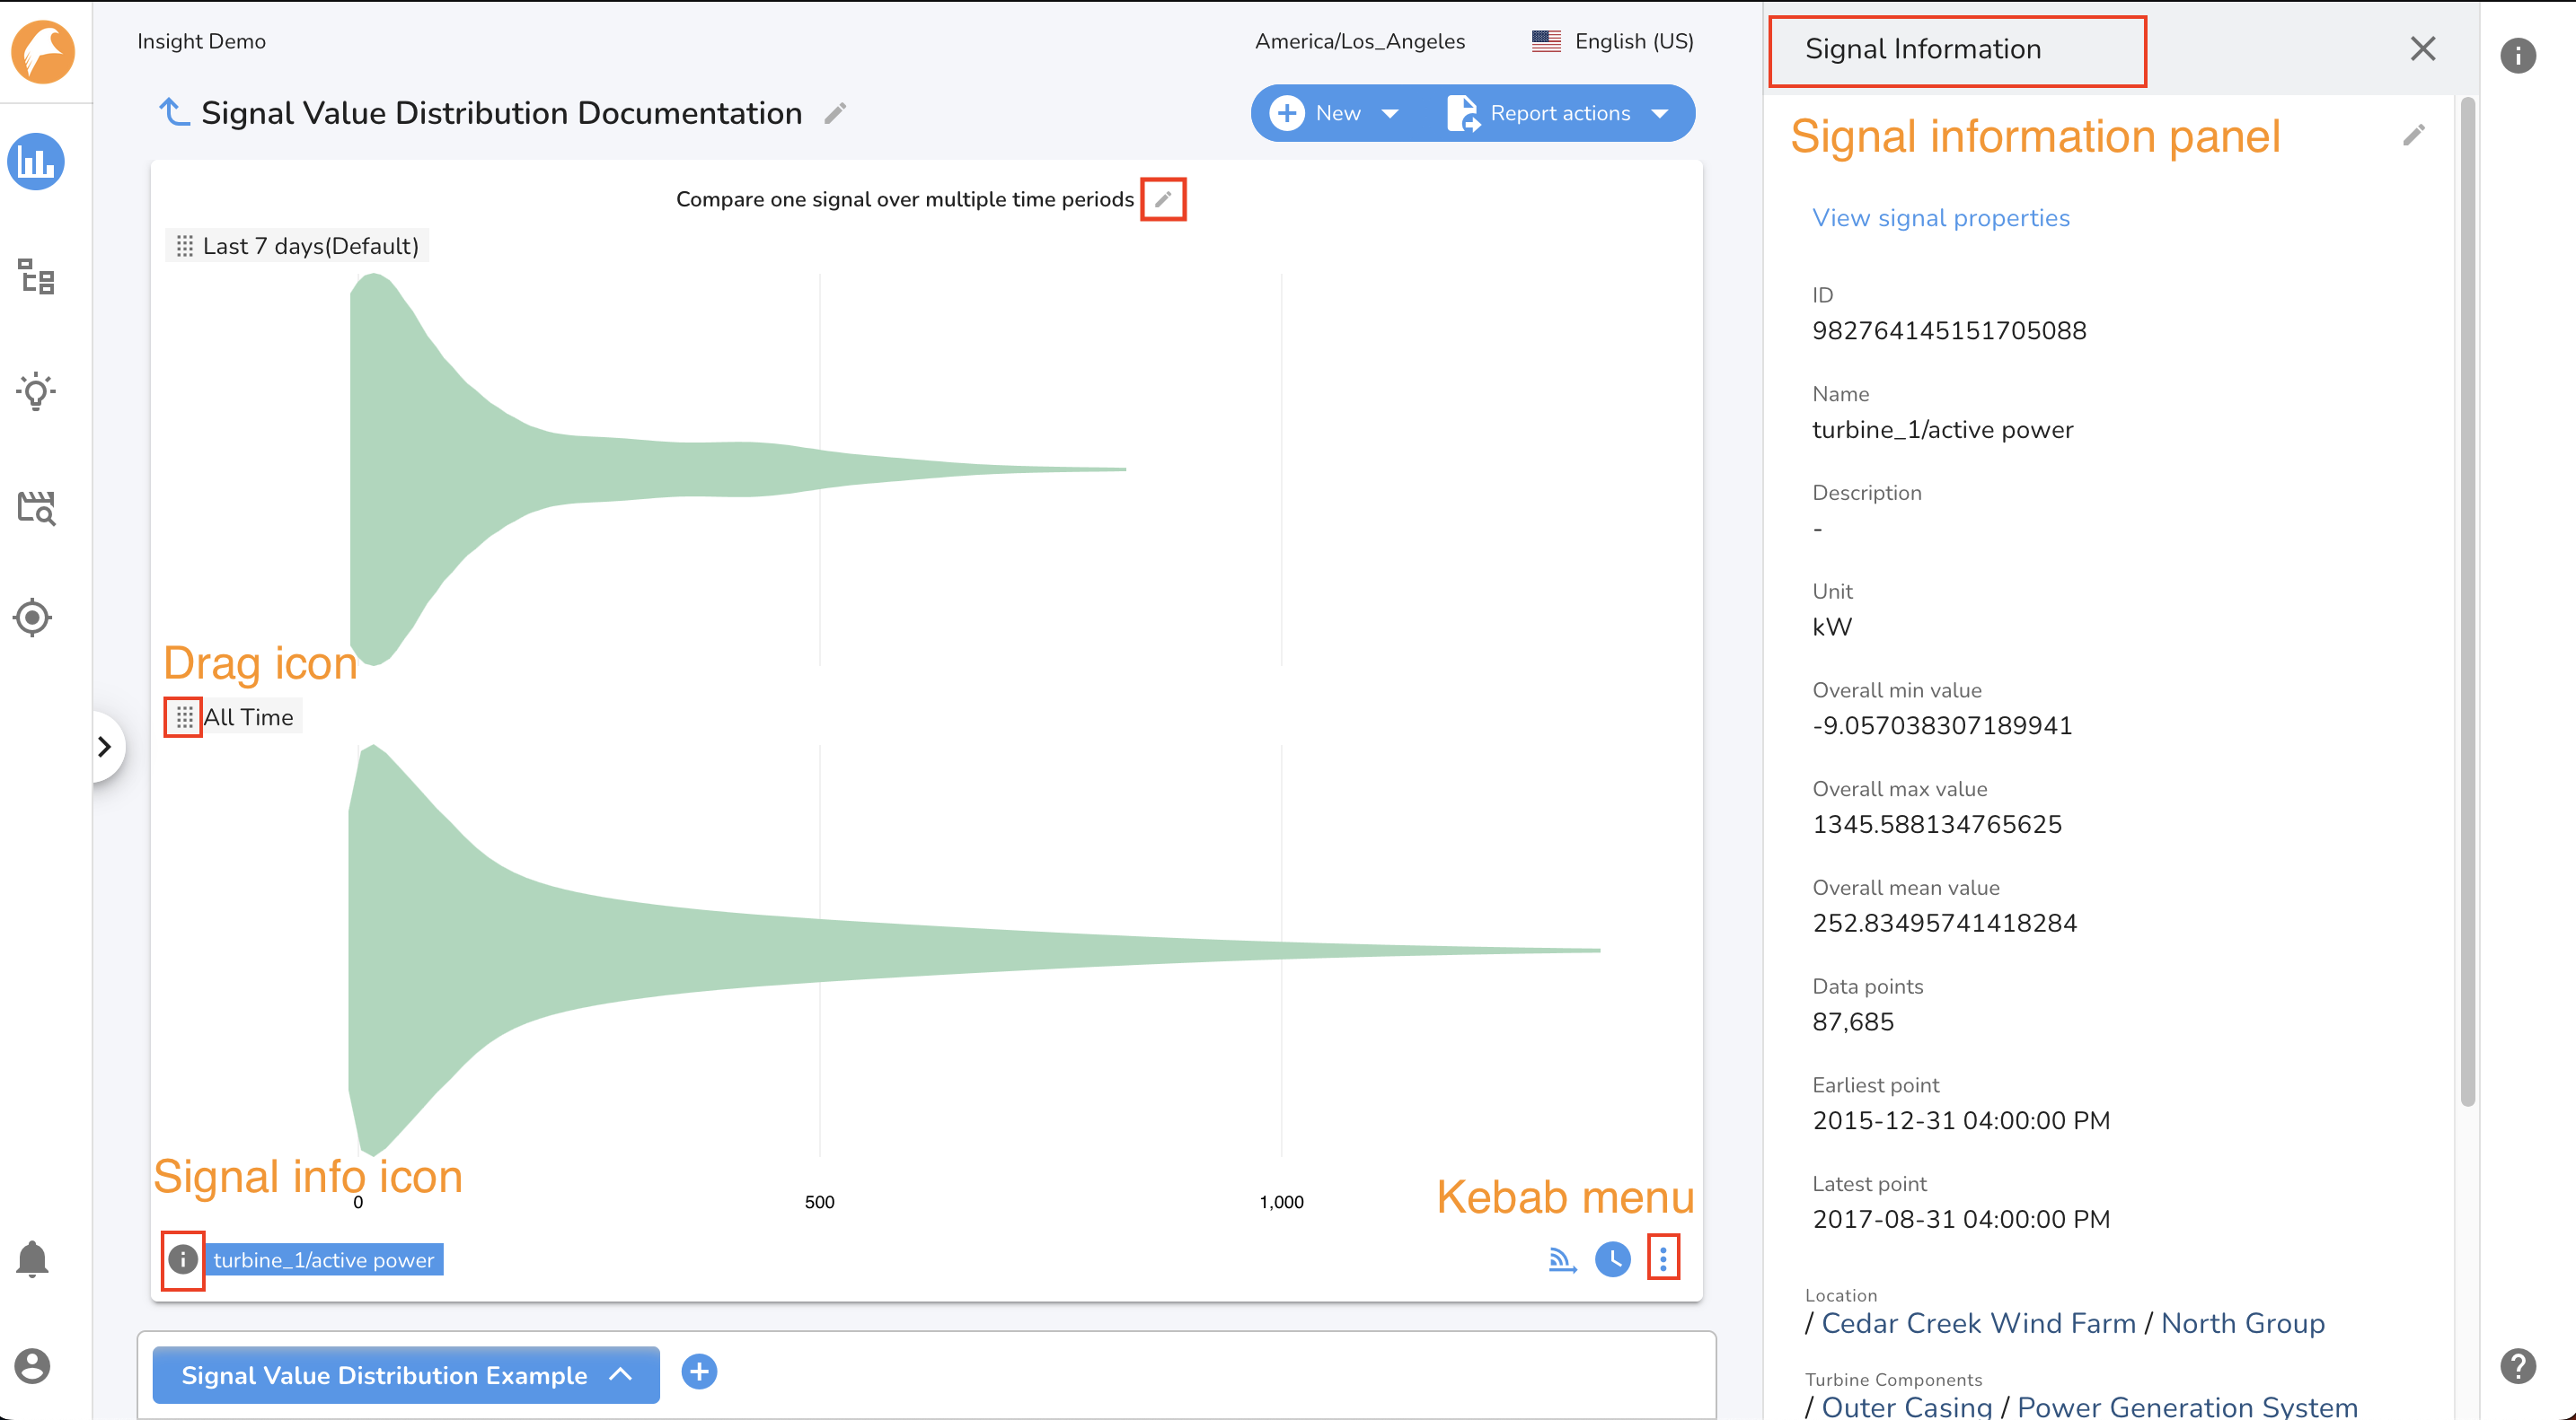Open the asset hierarchy tree icon in sidebar
This screenshot has width=2576, height=1420.
pos(36,276)
